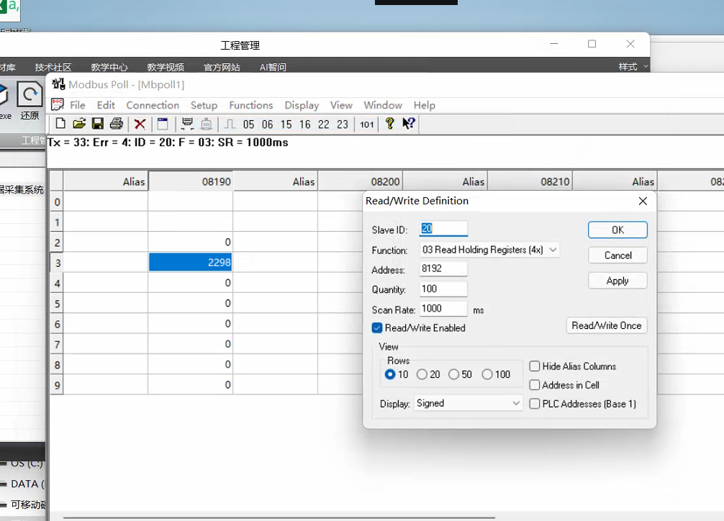Click the yellow question mark Help icon
Screen dimensions: 724x521
390,124
